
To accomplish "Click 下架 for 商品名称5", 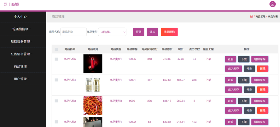I will coord(244,59).
